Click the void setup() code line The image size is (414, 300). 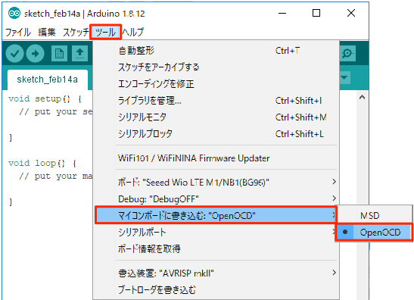tap(45, 98)
